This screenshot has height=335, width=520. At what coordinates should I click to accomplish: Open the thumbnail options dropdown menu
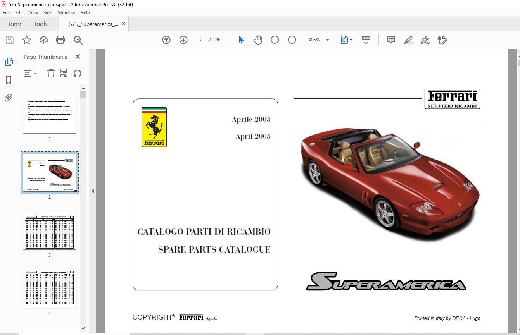[x=30, y=73]
